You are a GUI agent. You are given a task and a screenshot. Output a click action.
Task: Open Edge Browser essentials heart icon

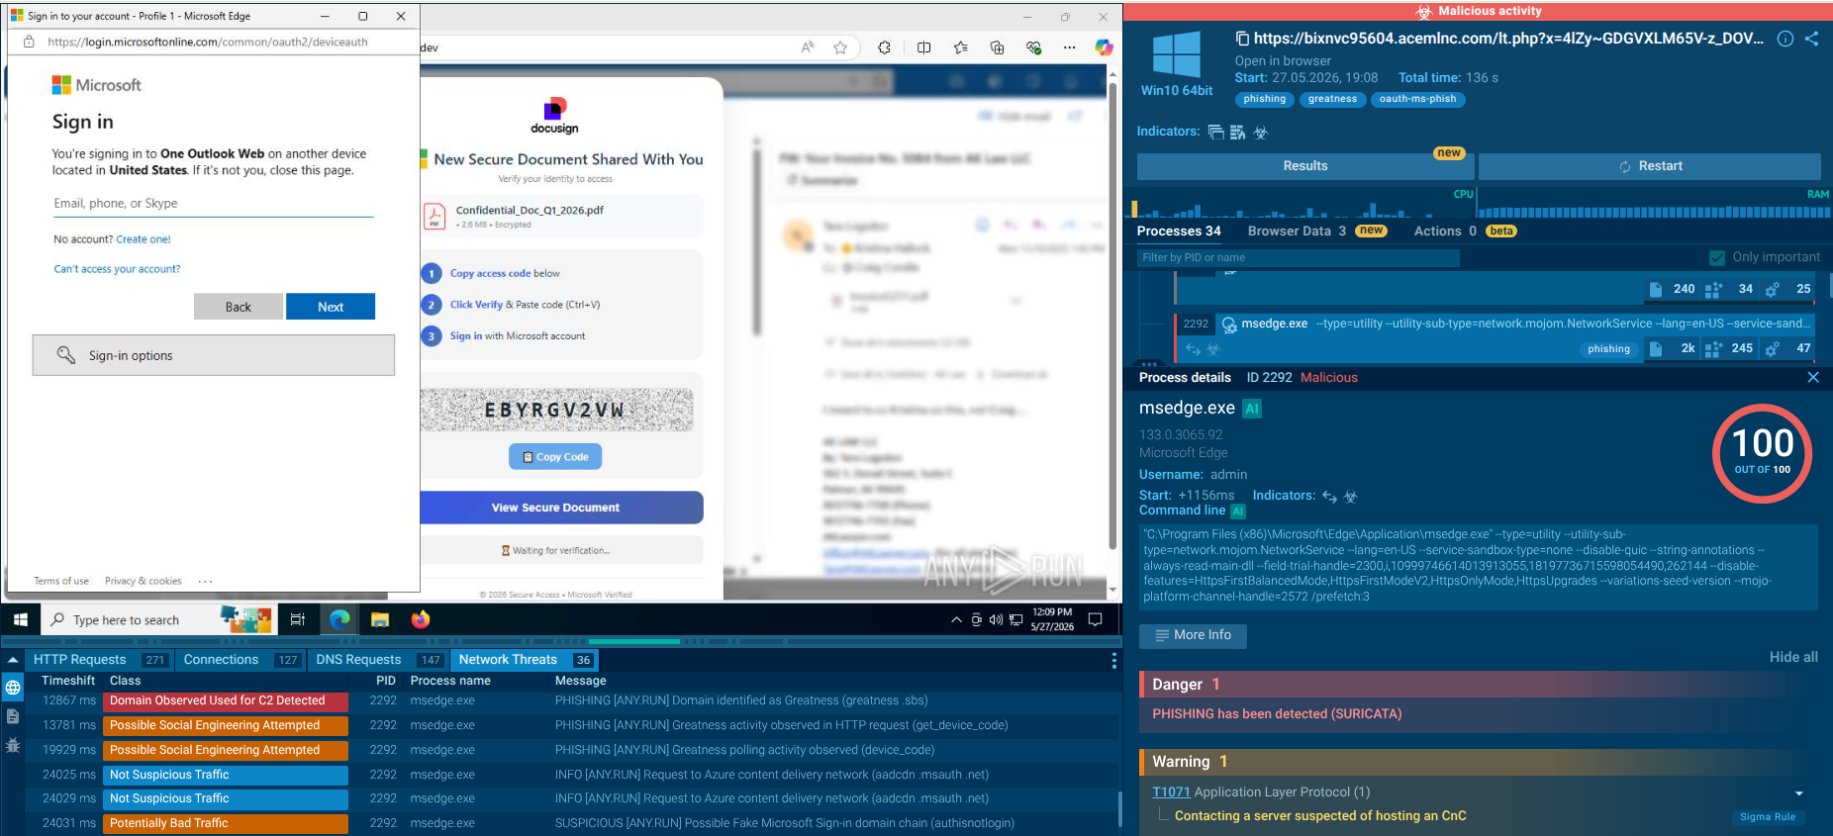(x=1033, y=47)
